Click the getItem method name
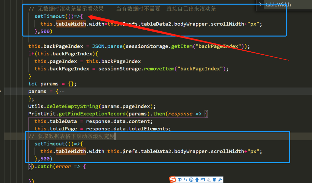312x183 pixels. pyautogui.click(x=182, y=46)
